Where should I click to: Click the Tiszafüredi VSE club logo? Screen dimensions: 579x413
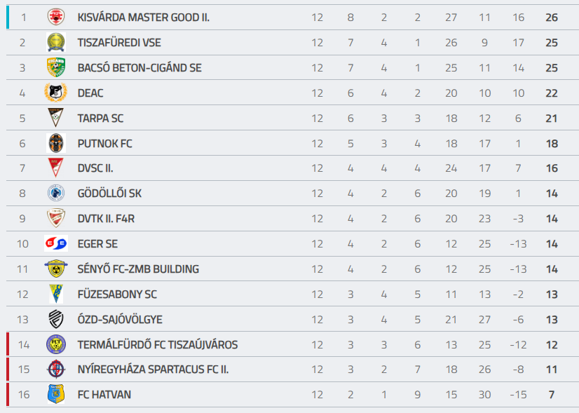click(x=55, y=43)
